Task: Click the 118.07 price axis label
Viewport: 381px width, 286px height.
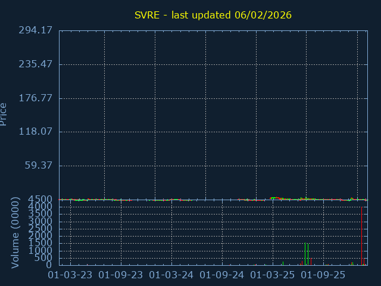Action: (37, 132)
